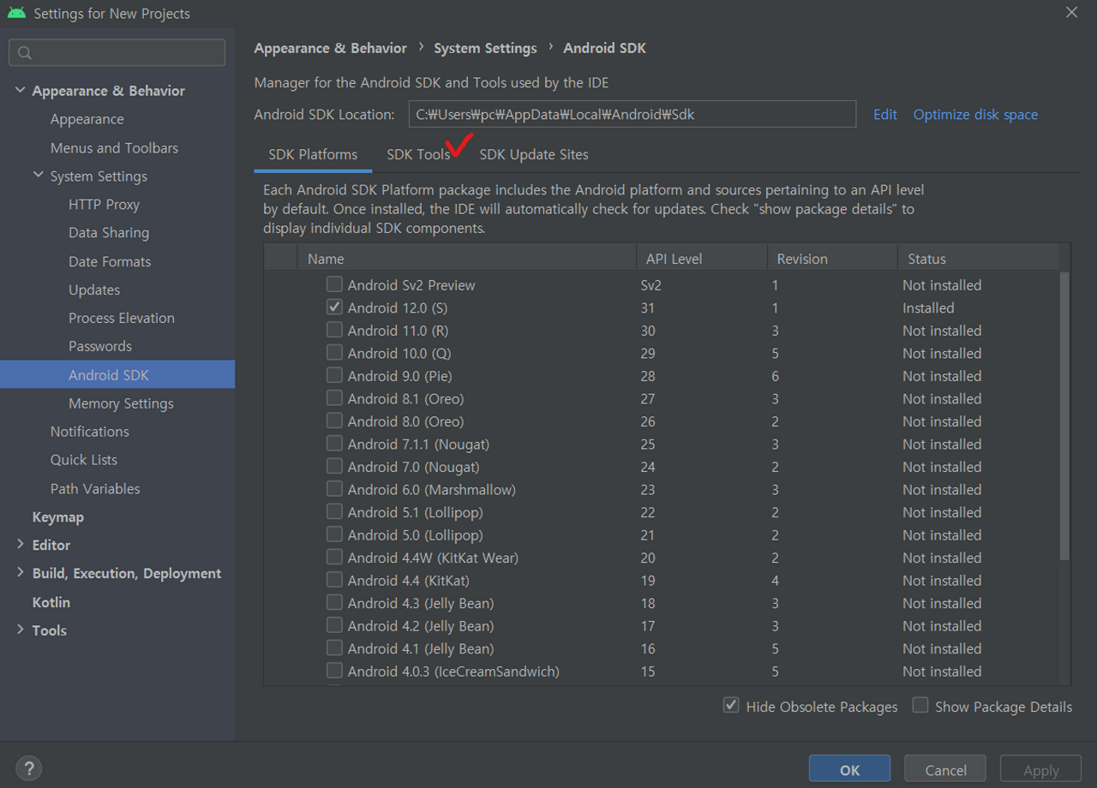Viewport: 1097px width, 788px height.
Task: Check the Android 7.0 (Nougat) checkbox
Action: pos(334,466)
